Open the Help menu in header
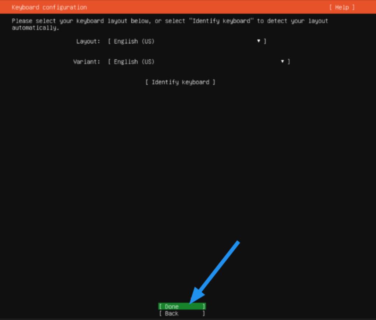Image resolution: width=376 pixels, height=320 pixels. coord(342,7)
